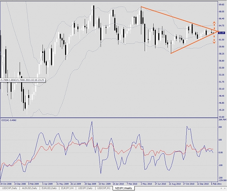Click the CCI -100 level label
Screen dimensions: 227x191
click(x=220, y=165)
